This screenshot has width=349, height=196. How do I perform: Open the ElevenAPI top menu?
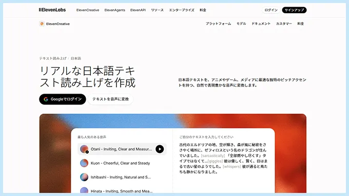138,10
